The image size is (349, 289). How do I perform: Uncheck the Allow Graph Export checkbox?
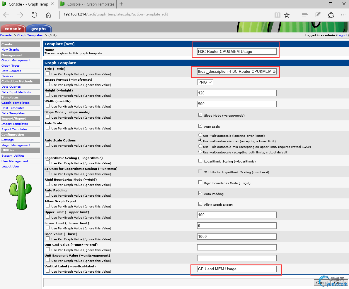200,204
